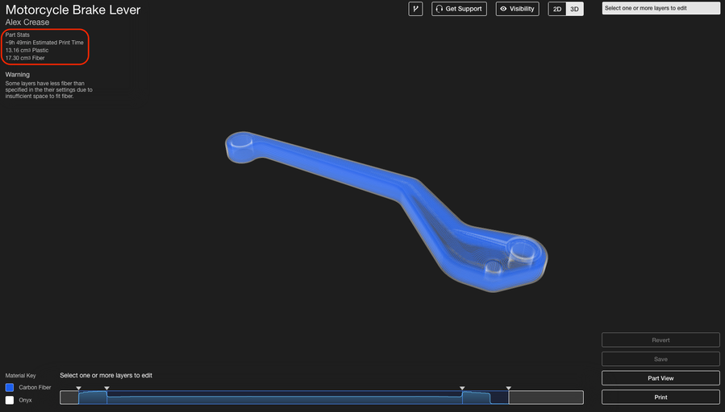The image size is (725, 412).
Task: Click the first layer range marker triangle
Action: point(78,389)
